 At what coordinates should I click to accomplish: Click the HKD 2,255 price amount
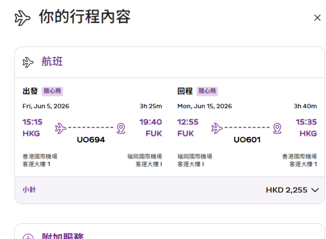coord(286,190)
